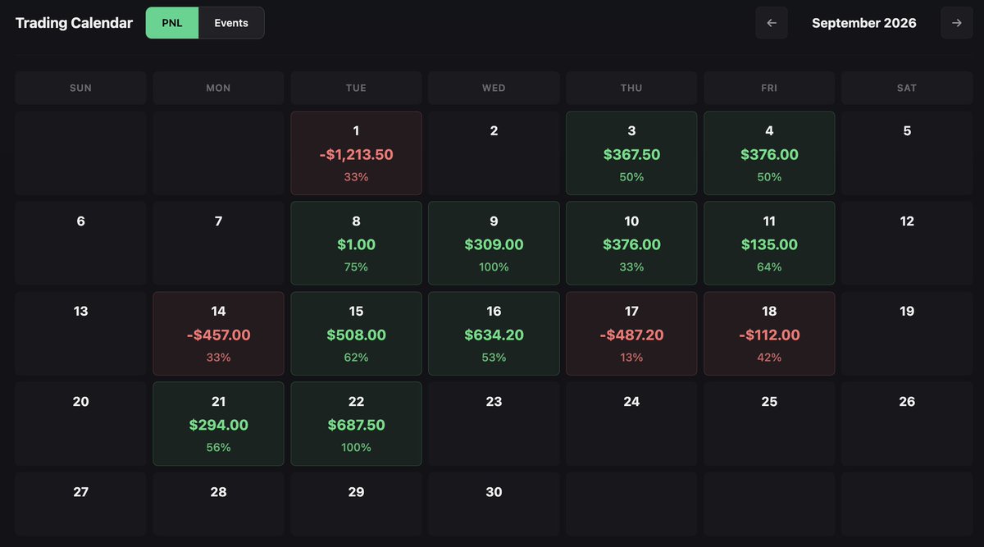Click the 42% win rate on day 18

coord(769,358)
